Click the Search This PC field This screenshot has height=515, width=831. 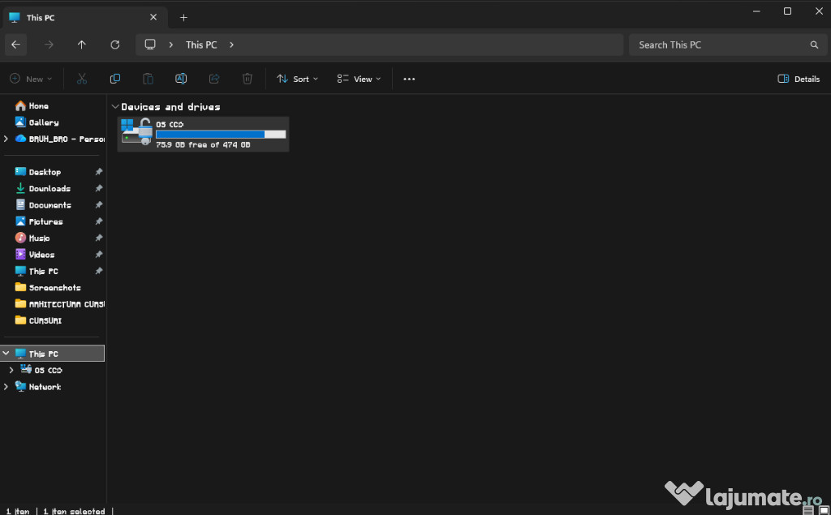point(718,45)
